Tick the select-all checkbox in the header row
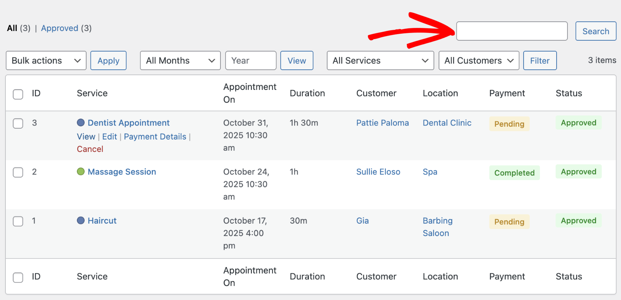621x300 pixels. [18, 94]
